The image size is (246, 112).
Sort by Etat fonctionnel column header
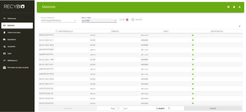click(x=217, y=31)
